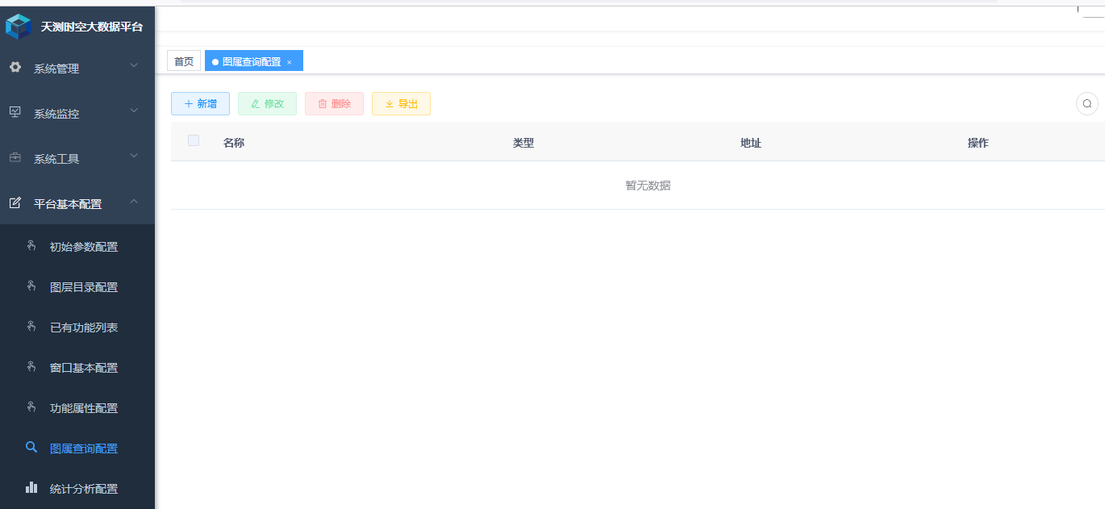The height and width of the screenshot is (509, 1105).
Task: Click the search icon beside 图属查询配置
Action: click(x=31, y=447)
